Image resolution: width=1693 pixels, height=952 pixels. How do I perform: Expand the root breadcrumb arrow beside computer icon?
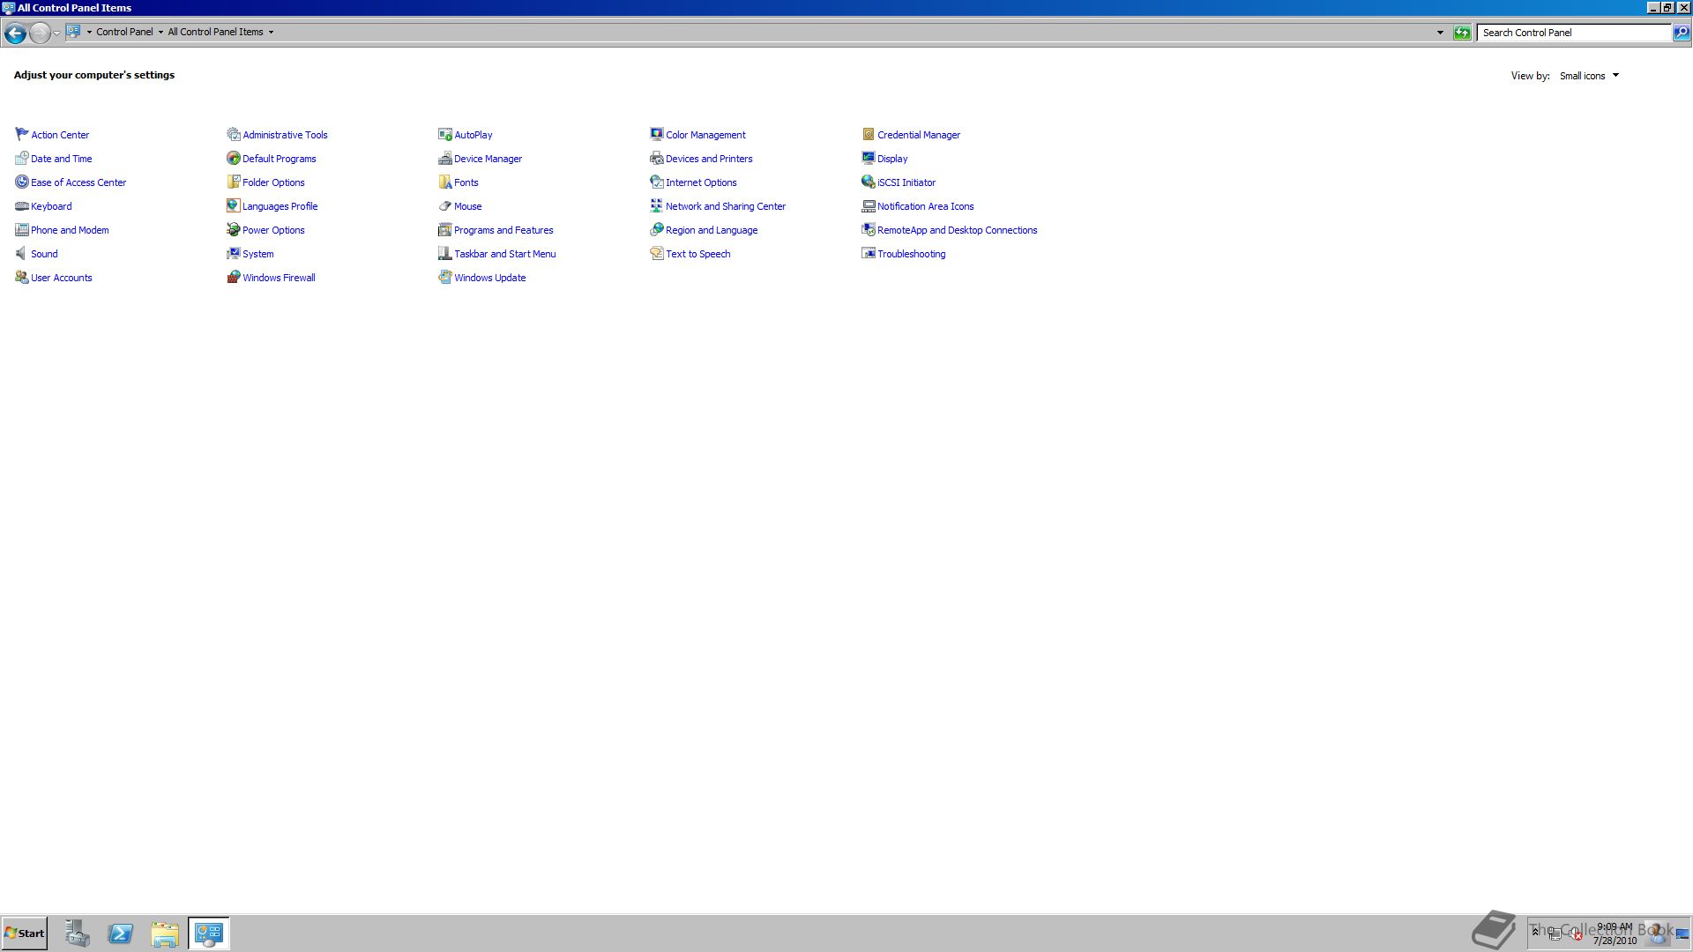89,32
